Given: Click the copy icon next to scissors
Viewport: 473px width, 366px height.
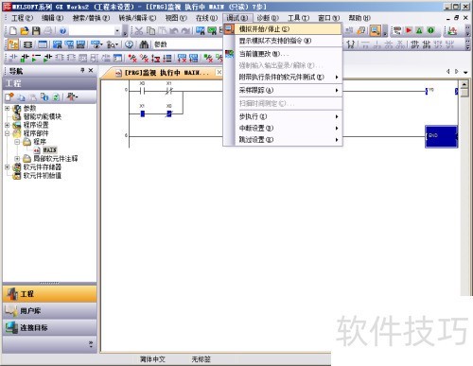Looking at the screenshot, I should 151,30.
